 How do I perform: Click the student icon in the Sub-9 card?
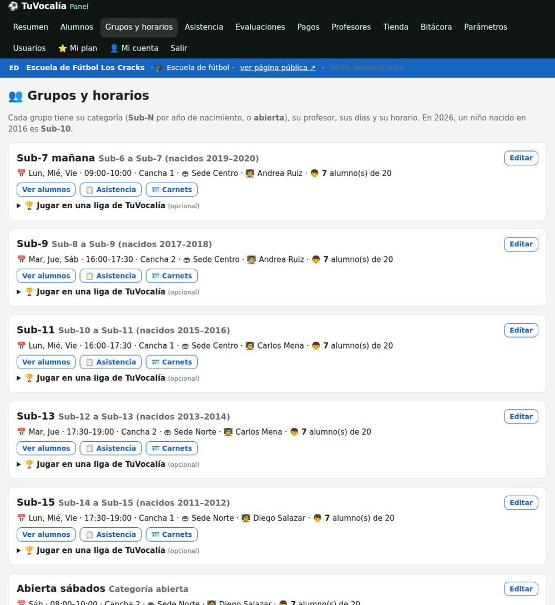click(x=316, y=260)
